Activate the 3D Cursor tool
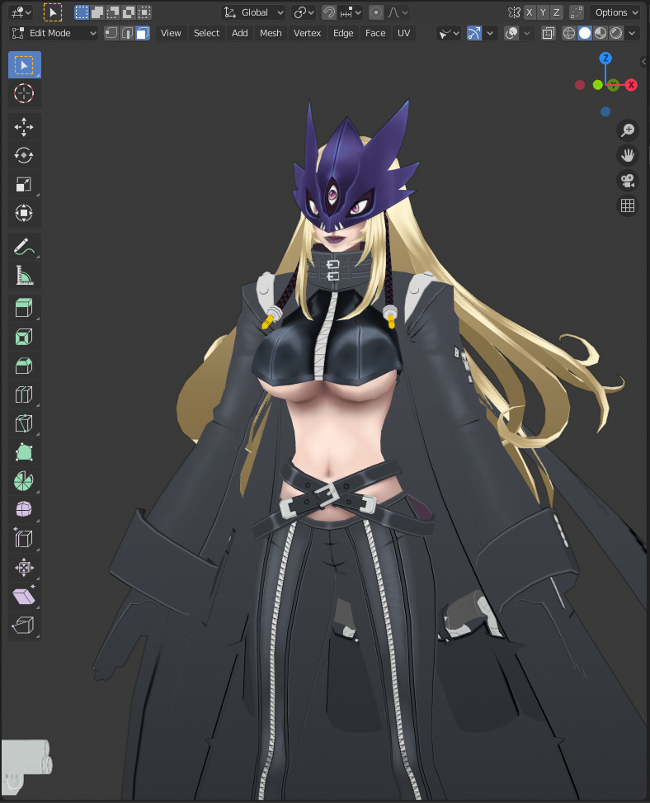650x803 pixels. tap(24, 94)
